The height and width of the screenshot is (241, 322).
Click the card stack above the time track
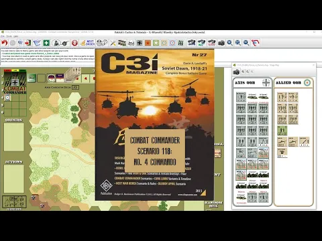[73, 74]
